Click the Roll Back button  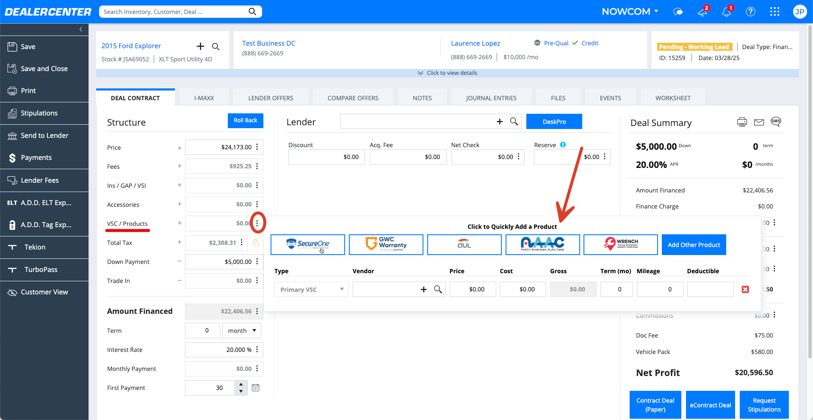pyautogui.click(x=246, y=121)
